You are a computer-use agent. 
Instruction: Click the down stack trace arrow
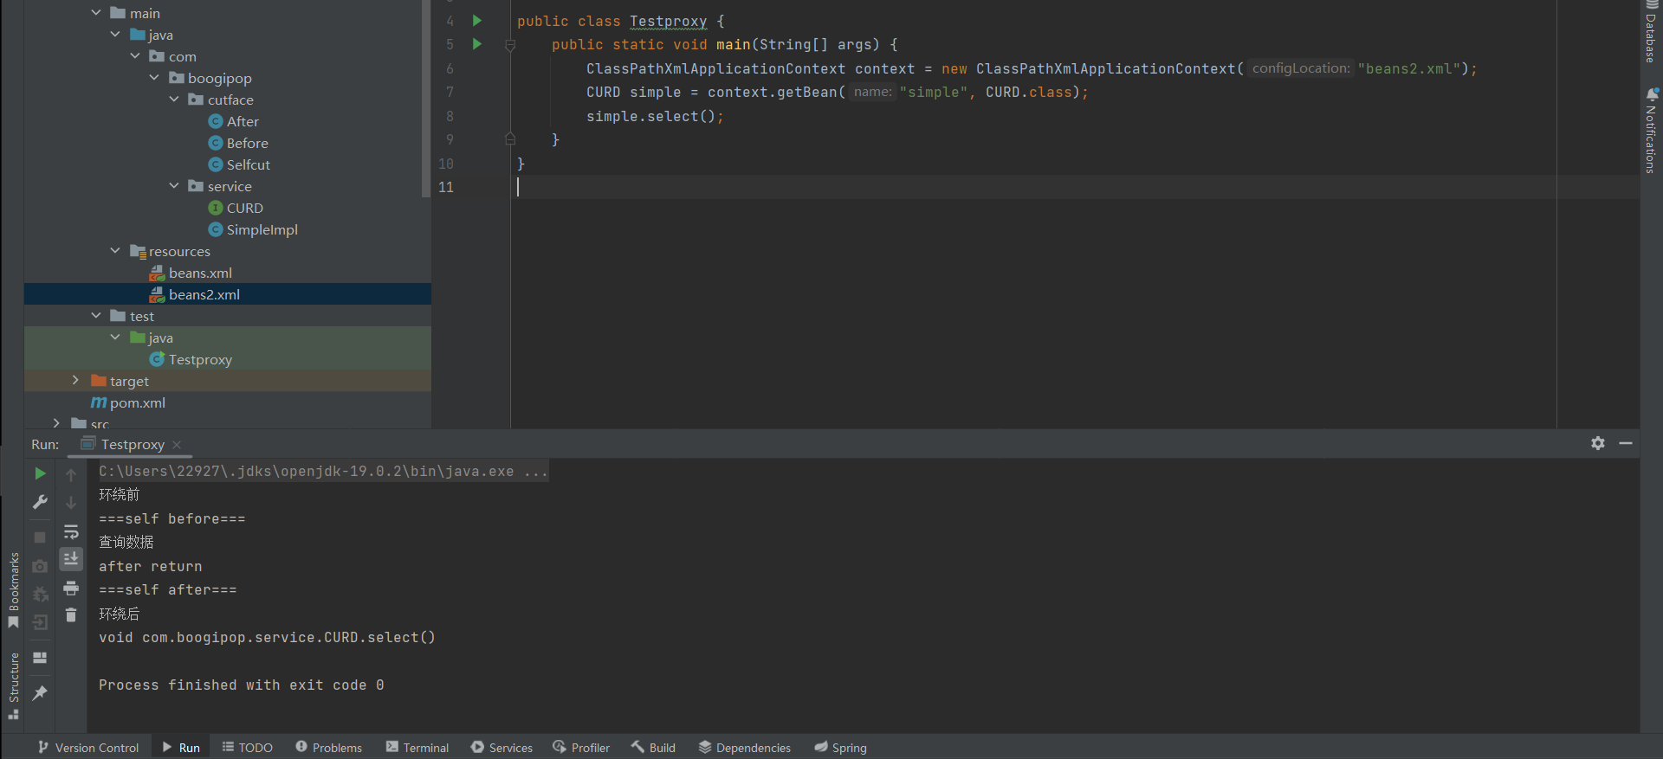[71, 502]
